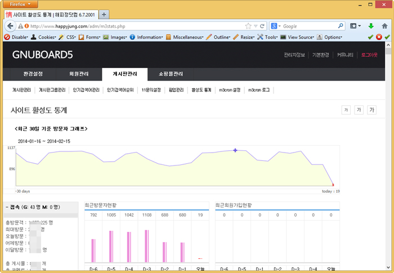Bookmark this page with the star icon
The image size is (394, 273).
click(x=248, y=26)
